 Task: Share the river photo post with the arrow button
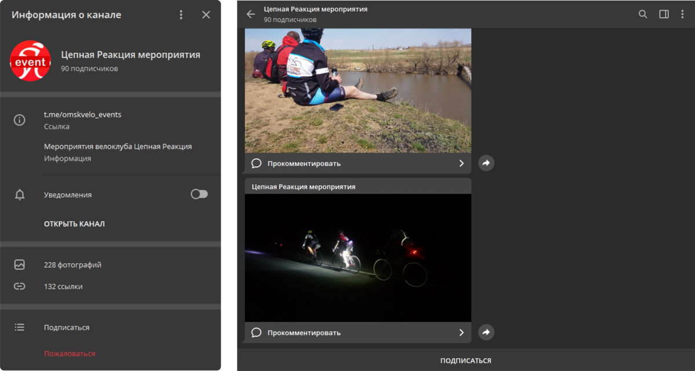coord(487,163)
